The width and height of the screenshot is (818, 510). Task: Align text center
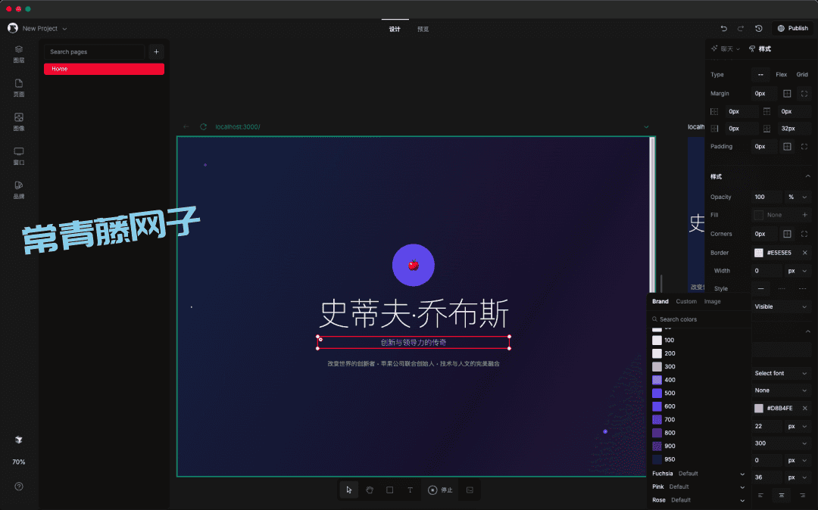pos(782,495)
